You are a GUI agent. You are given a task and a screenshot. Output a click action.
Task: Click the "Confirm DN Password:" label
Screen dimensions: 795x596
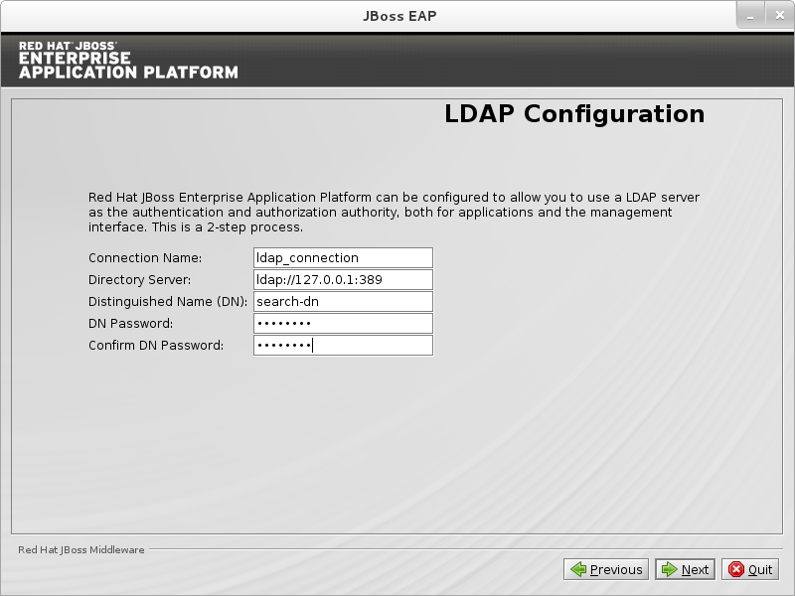tap(156, 346)
